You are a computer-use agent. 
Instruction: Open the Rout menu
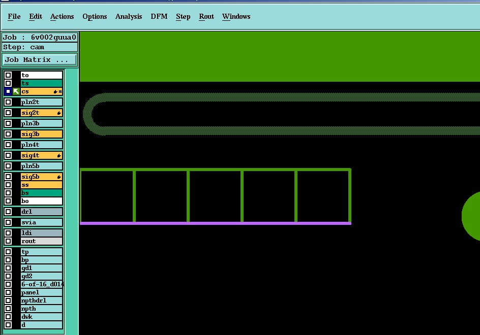(x=206, y=17)
